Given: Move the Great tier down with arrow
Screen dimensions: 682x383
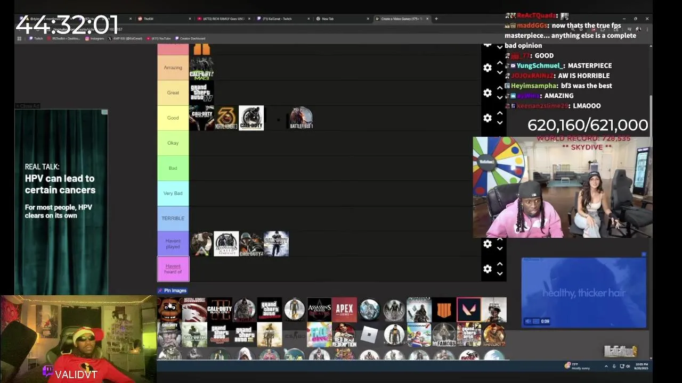Looking at the screenshot, I should (500, 97).
